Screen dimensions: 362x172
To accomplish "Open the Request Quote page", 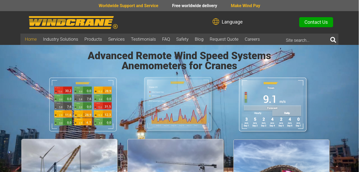I will point(224,39).
